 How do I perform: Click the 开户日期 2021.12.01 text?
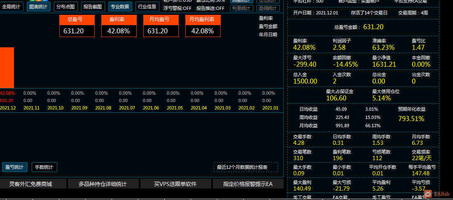tap(315, 13)
